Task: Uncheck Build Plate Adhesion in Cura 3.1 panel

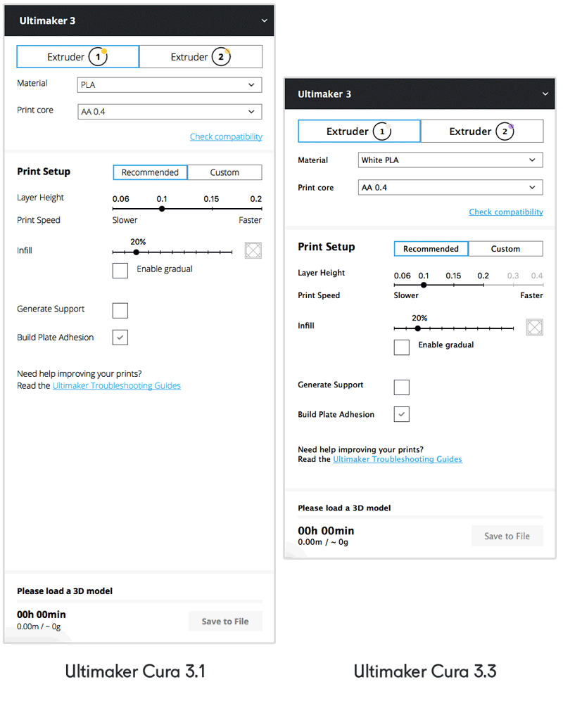Action: (120, 338)
